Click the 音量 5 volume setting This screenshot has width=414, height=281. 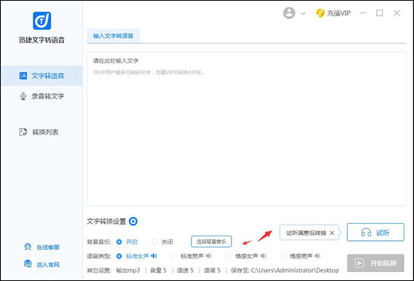pyautogui.click(x=159, y=270)
